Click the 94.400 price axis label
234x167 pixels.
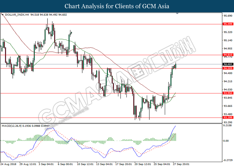click(228, 73)
